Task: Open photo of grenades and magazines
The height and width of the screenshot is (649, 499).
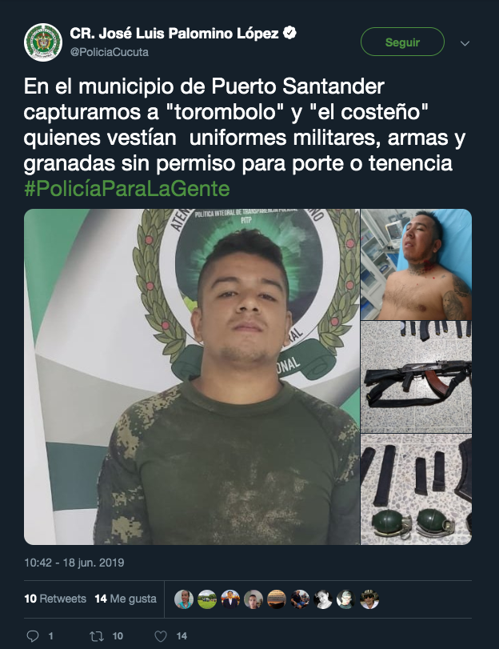Action: [x=416, y=489]
